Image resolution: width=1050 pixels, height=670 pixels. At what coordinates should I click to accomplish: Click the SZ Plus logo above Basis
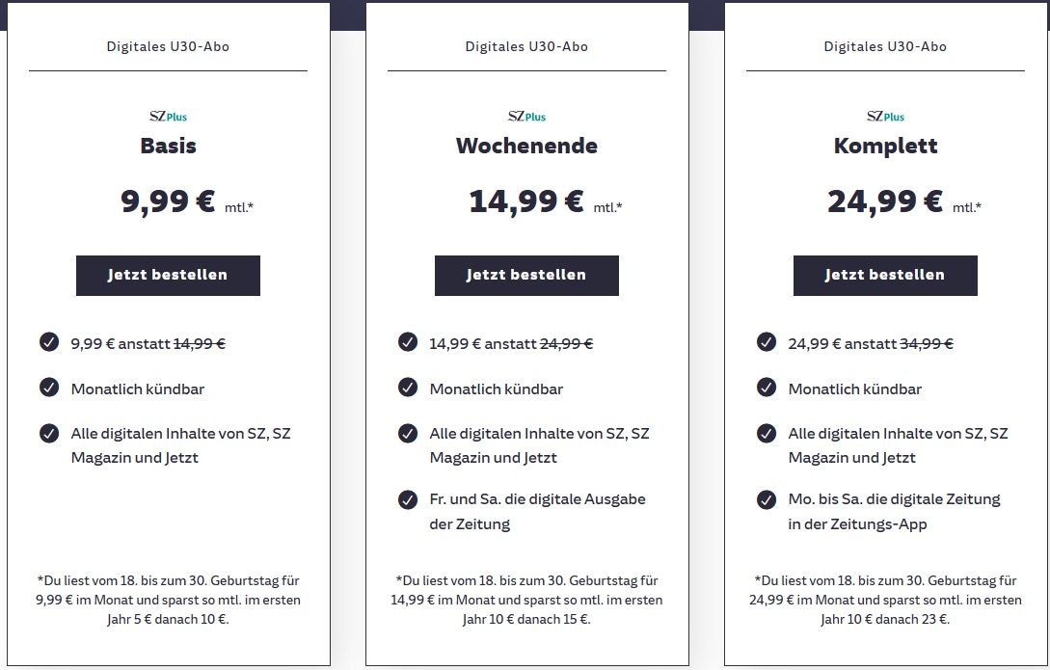[168, 117]
